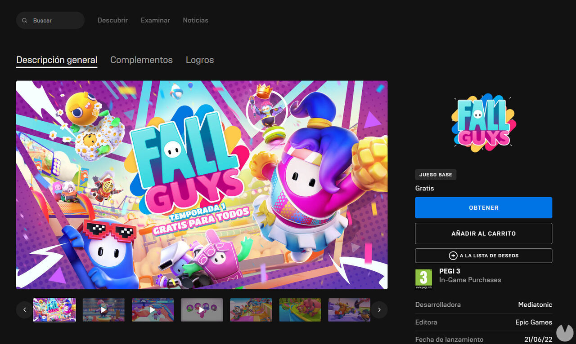This screenshot has height=344, width=576.
Task: Switch to the Logros tab
Action: pyautogui.click(x=199, y=60)
